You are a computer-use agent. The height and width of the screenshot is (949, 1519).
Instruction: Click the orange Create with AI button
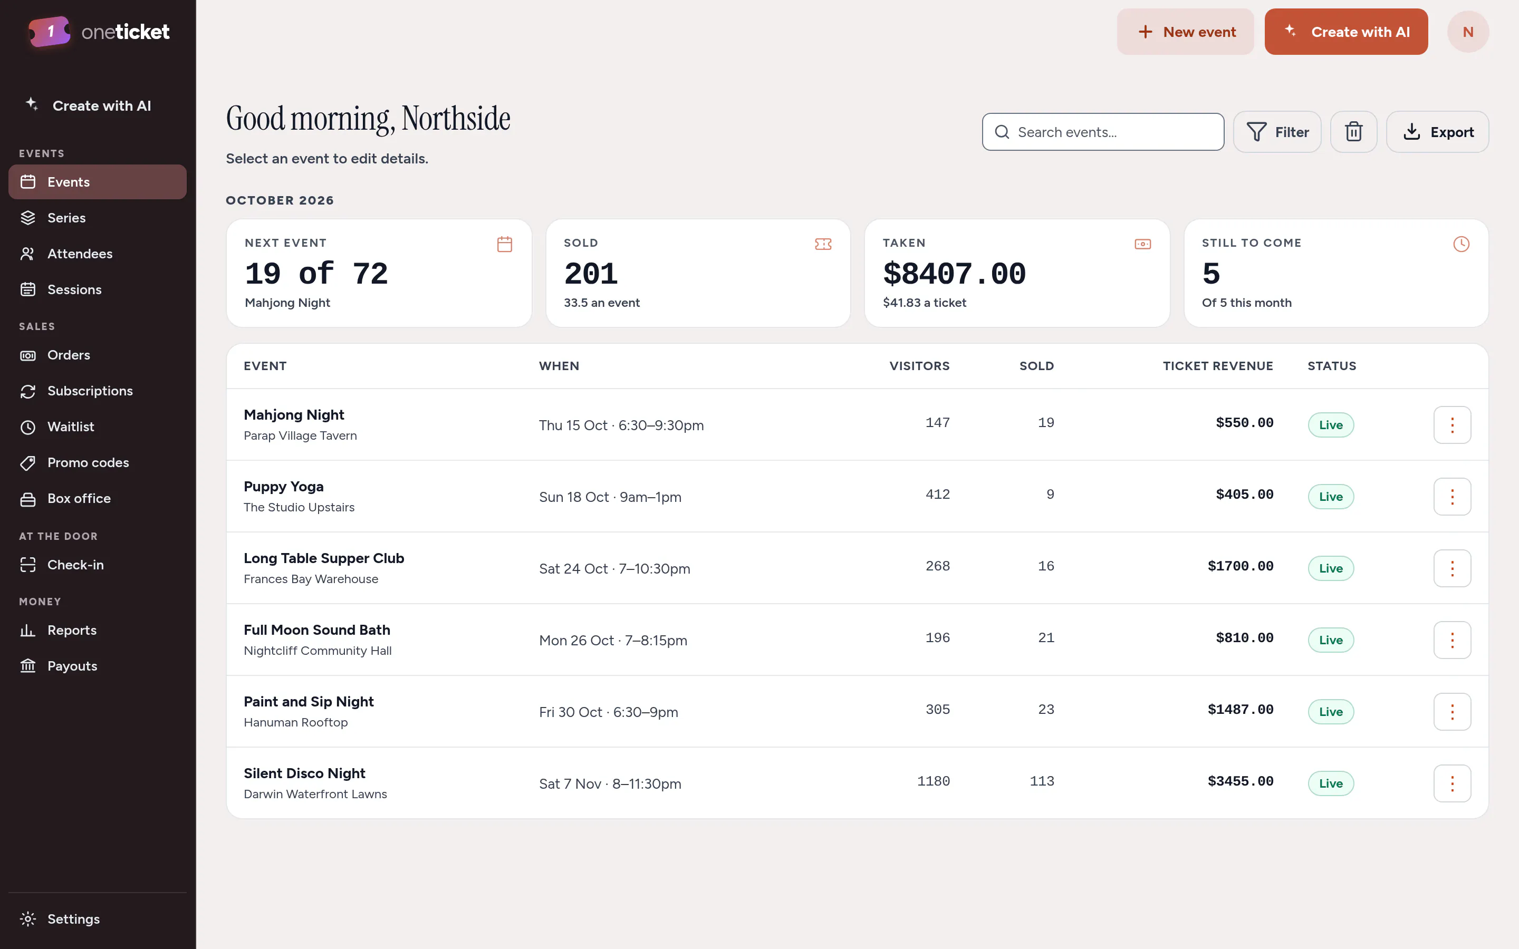(x=1346, y=32)
